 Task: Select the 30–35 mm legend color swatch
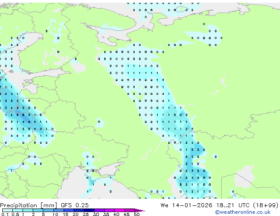click(x=99, y=210)
